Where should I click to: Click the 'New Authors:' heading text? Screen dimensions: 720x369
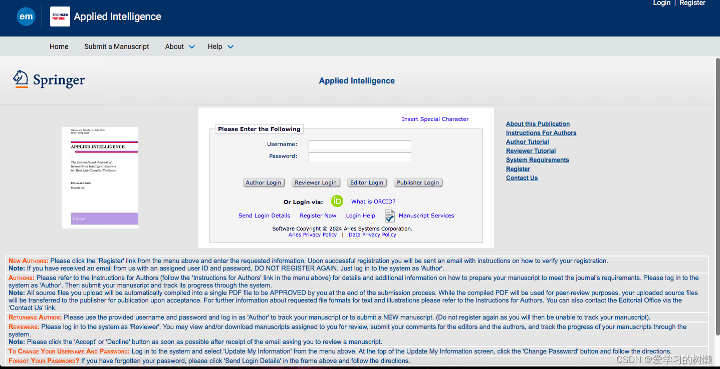click(29, 261)
